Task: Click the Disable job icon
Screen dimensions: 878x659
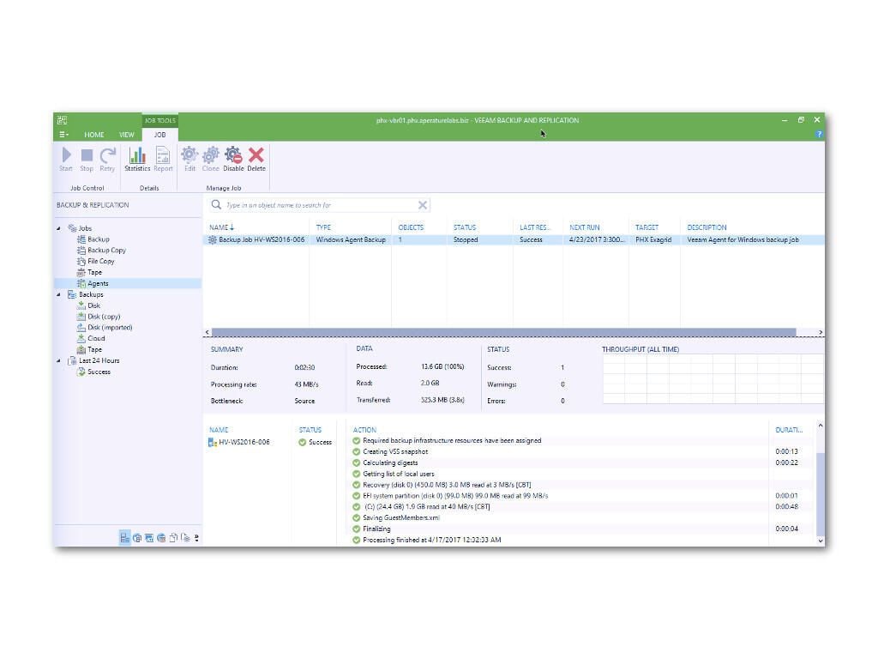Action: [x=233, y=155]
